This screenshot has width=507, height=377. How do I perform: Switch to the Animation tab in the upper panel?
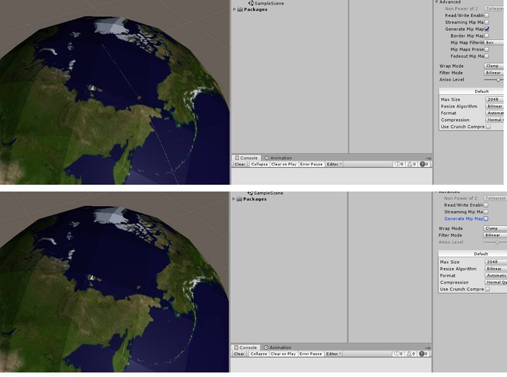pos(278,158)
